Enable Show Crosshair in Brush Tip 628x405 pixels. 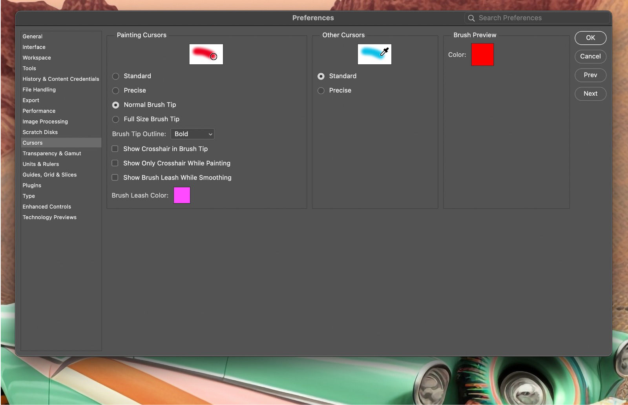click(115, 149)
